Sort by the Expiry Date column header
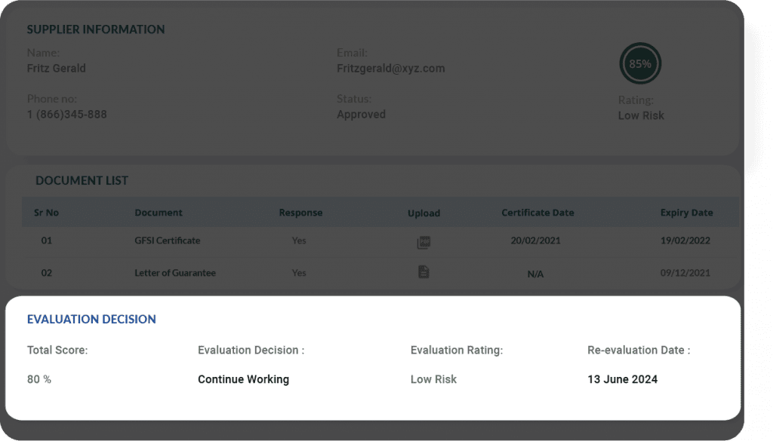Viewport: 773px width, 441px height. [686, 213]
